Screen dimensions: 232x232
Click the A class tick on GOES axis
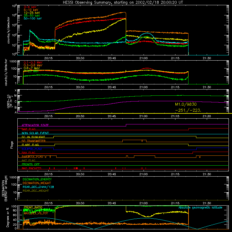point(16,112)
